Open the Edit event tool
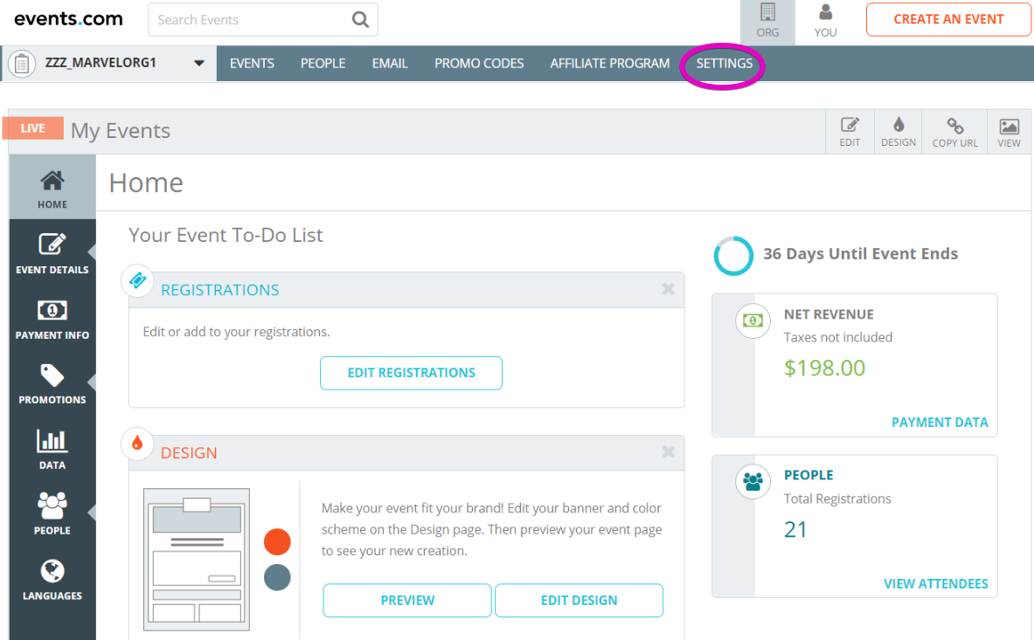Viewport: 1034px width, 640px height. [850, 132]
